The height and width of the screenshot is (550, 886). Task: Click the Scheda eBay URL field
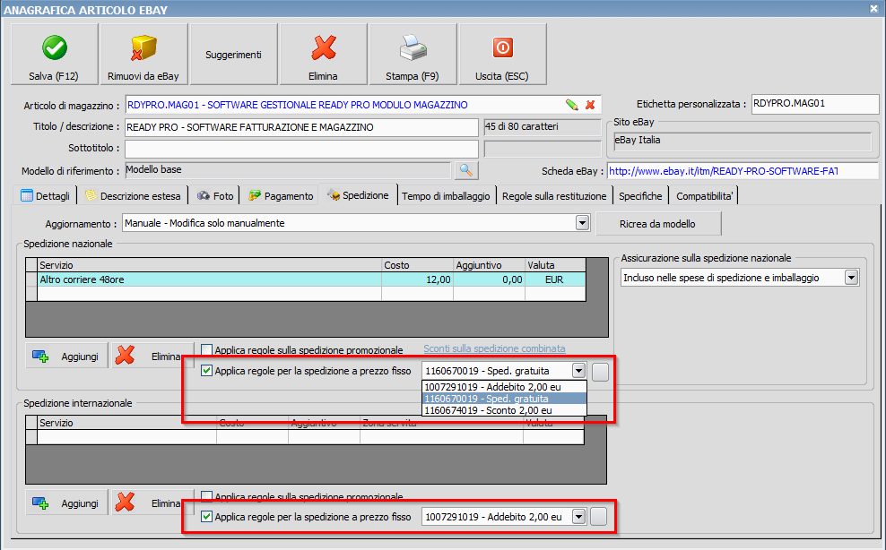pos(743,171)
